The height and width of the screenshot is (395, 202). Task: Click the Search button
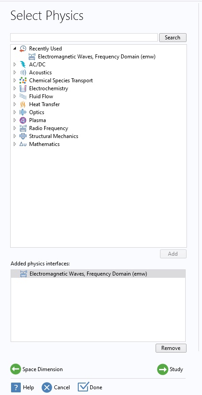172,38
